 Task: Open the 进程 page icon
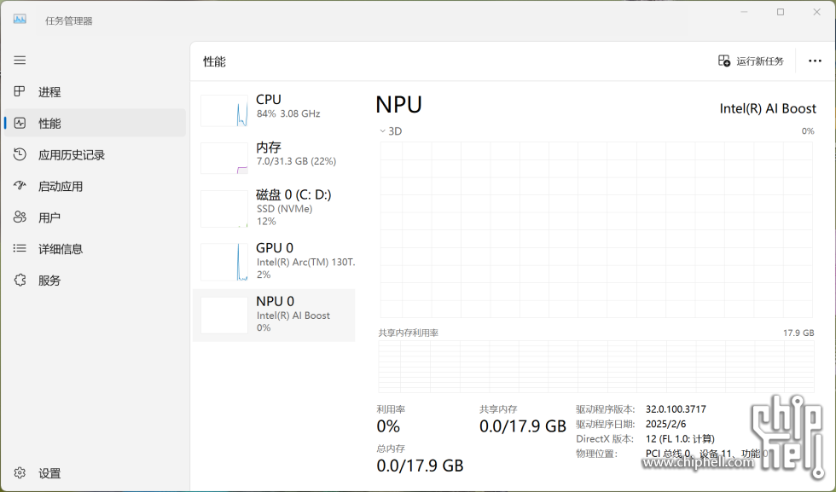tap(20, 92)
